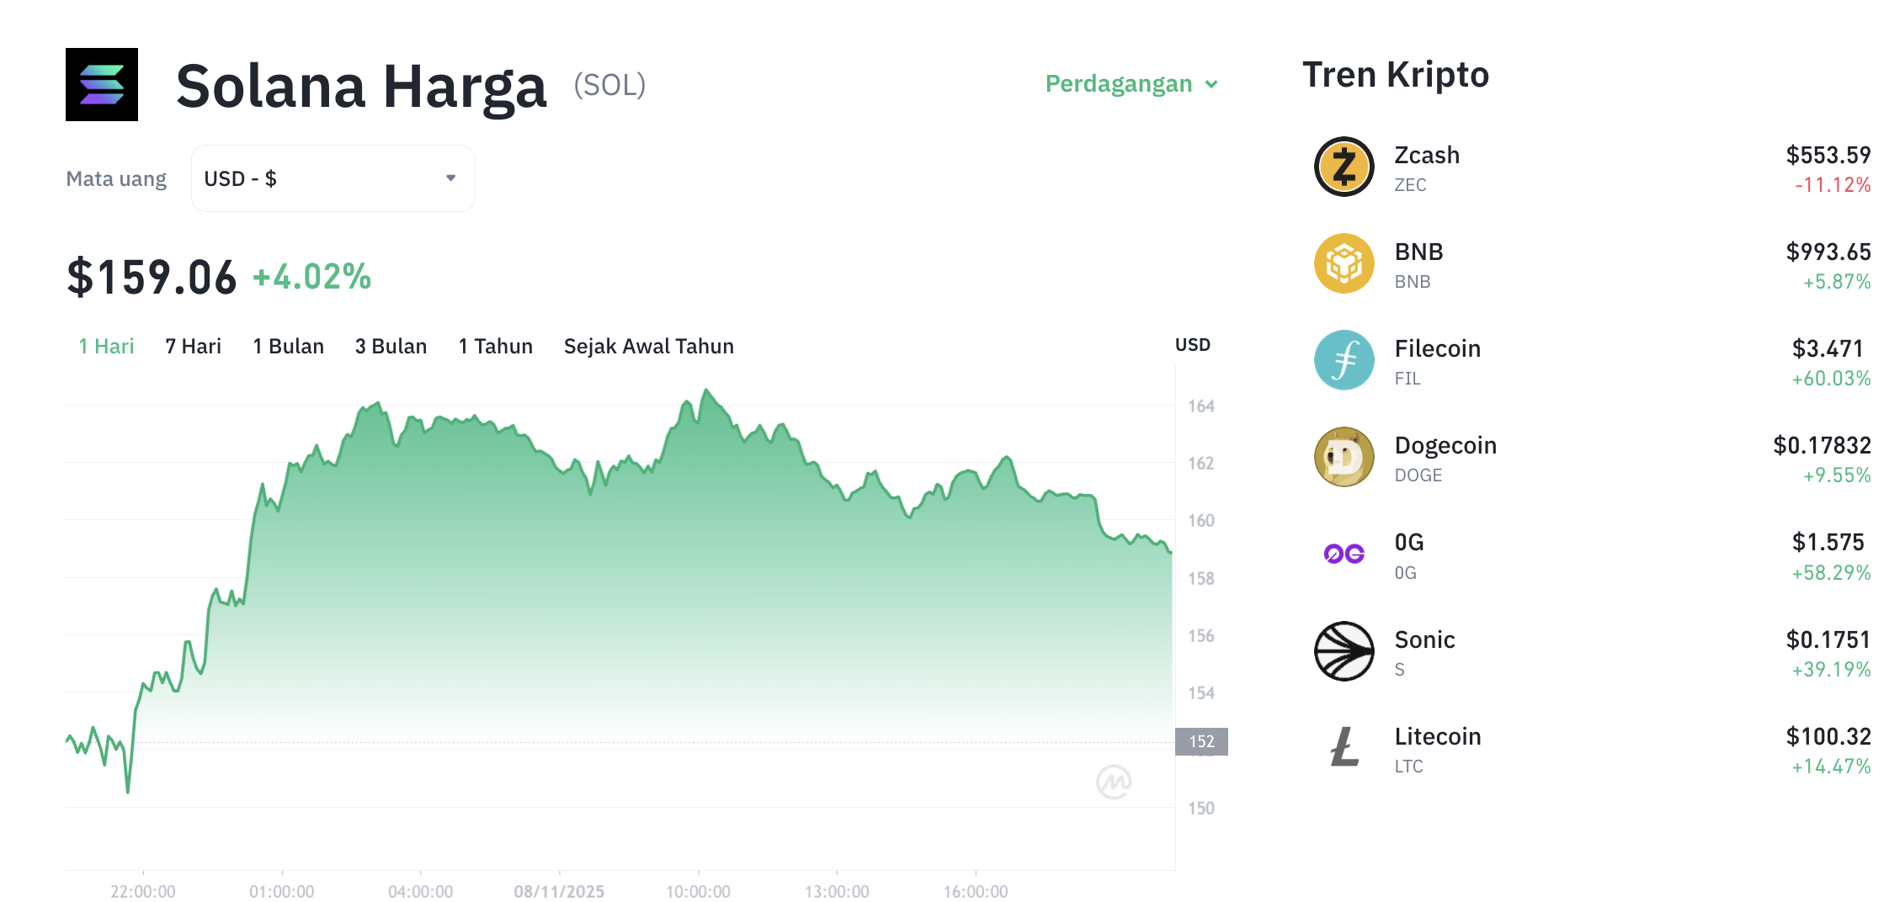The width and height of the screenshot is (1889, 902).
Task: Click the Dogecoin coin icon
Action: (1343, 457)
